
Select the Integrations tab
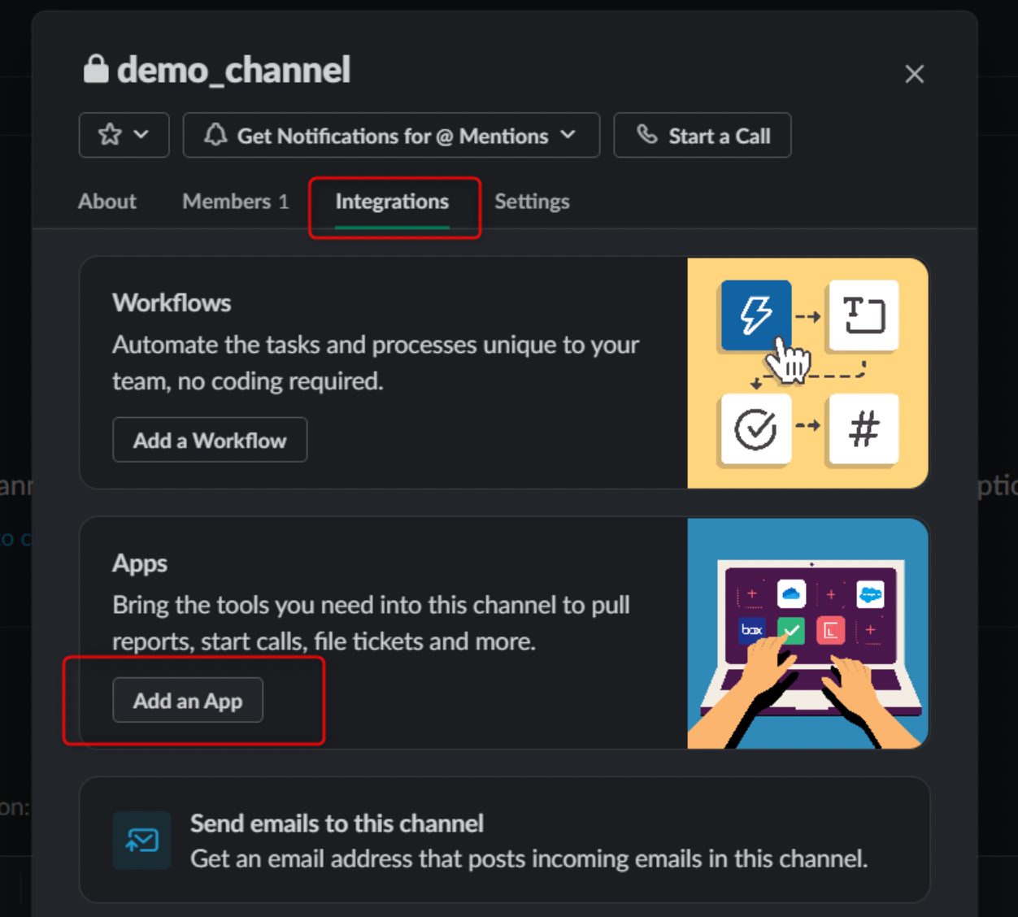[392, 202]
